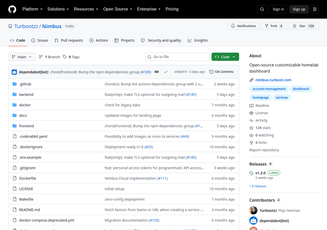The image size is (327, 230).
Task: Click the link icon beside nimbus.turboot.com
Action: [251, 80]
